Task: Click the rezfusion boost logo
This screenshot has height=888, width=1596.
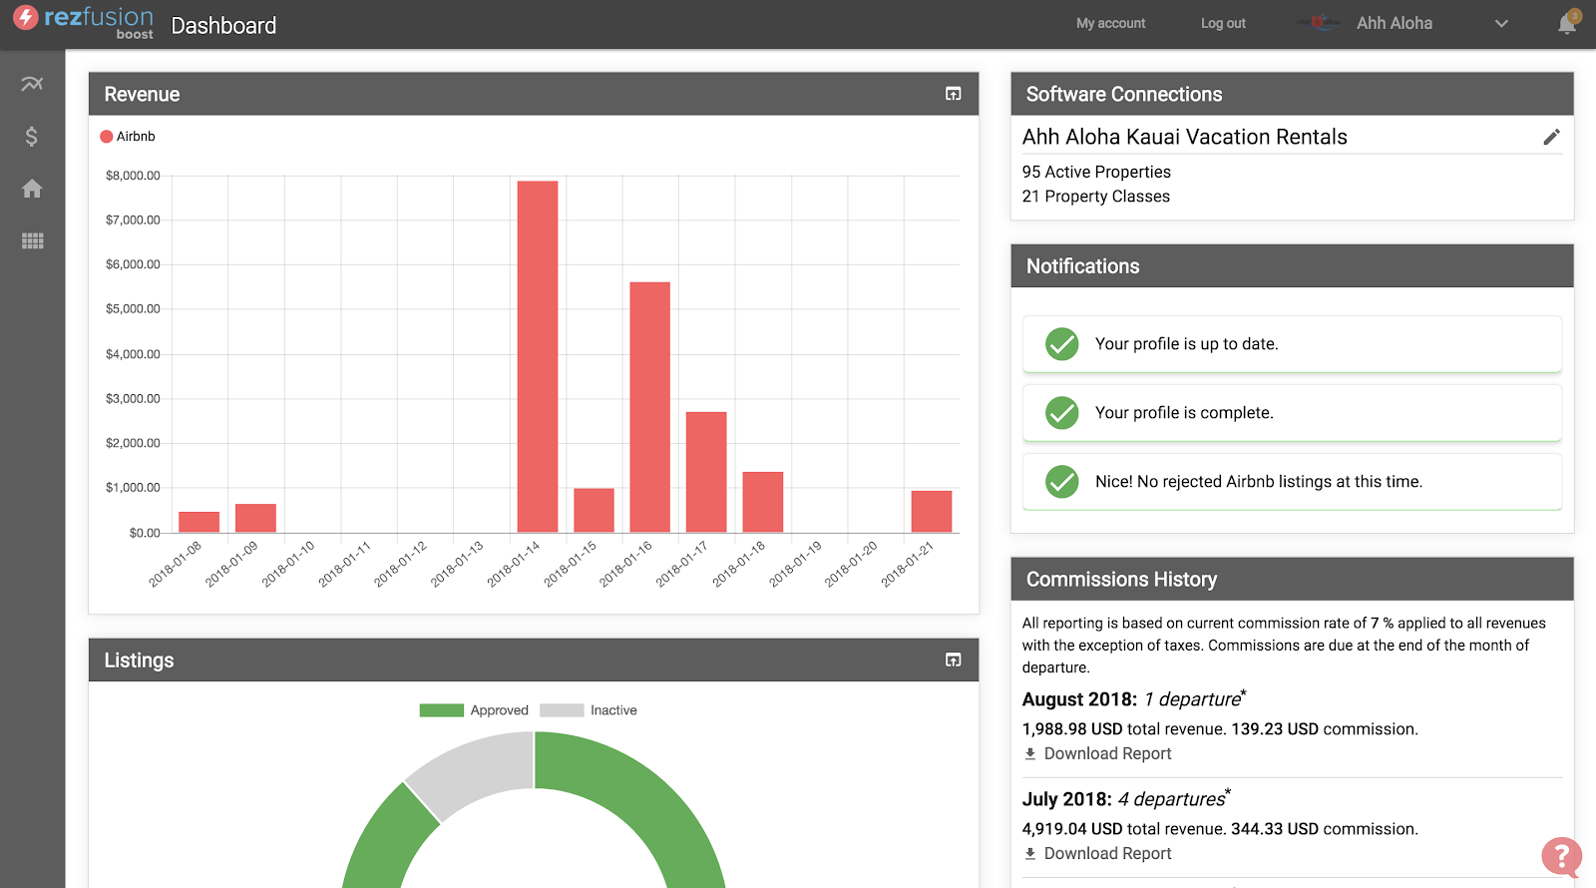Action: pos(84,22)
